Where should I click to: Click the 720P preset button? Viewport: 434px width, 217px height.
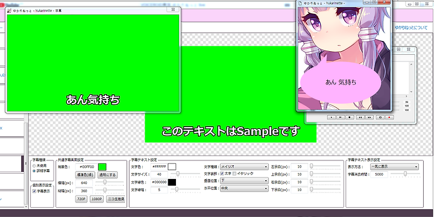click(81, 199)
